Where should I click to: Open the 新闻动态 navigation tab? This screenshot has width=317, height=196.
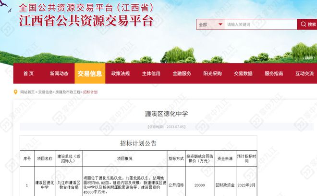(59, 73)
